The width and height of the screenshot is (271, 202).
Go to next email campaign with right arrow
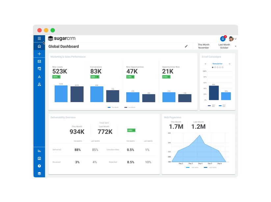pyautogui.click(x=230, y=64)
